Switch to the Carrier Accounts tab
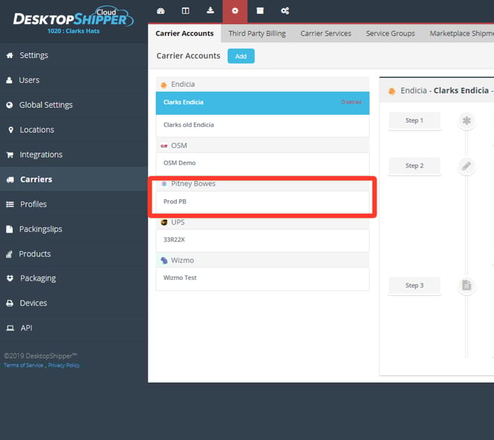The image size is (494, 440). [185, 33]
